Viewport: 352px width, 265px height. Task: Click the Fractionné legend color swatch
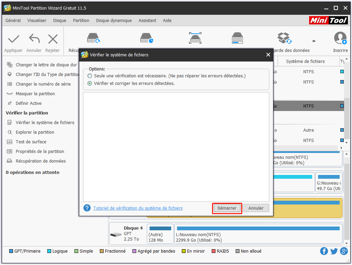(102, 251)
